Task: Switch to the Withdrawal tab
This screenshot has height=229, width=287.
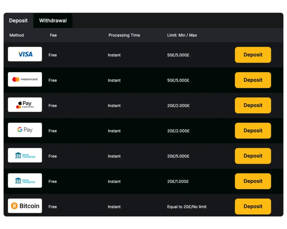Action: 53,20
